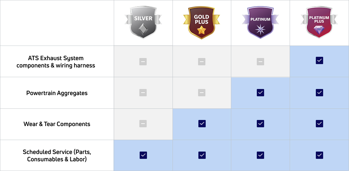The image size is (349, 171).
Task: Click Platinum's ATS Exhaust System dash icon
Action: [x=260, y=62]
